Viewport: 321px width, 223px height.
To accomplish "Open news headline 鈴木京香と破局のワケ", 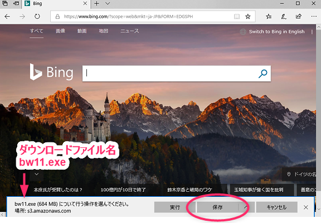I will tap(189, 190).
